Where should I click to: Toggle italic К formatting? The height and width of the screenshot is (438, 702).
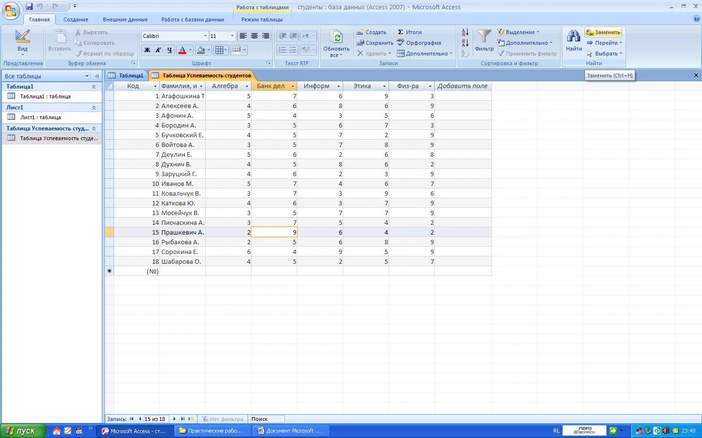pos(158,50)
